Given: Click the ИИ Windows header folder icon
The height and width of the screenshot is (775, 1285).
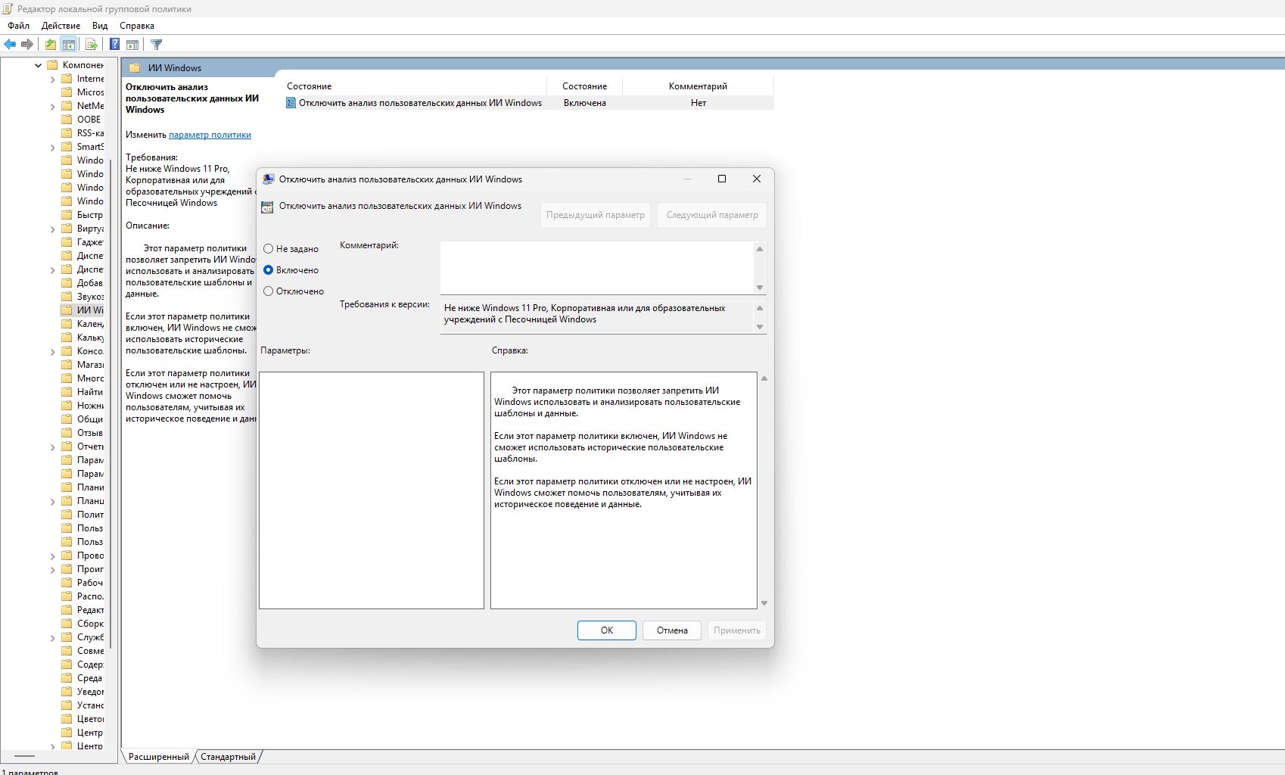Looking at the screenshot, I should pos(135,67).
